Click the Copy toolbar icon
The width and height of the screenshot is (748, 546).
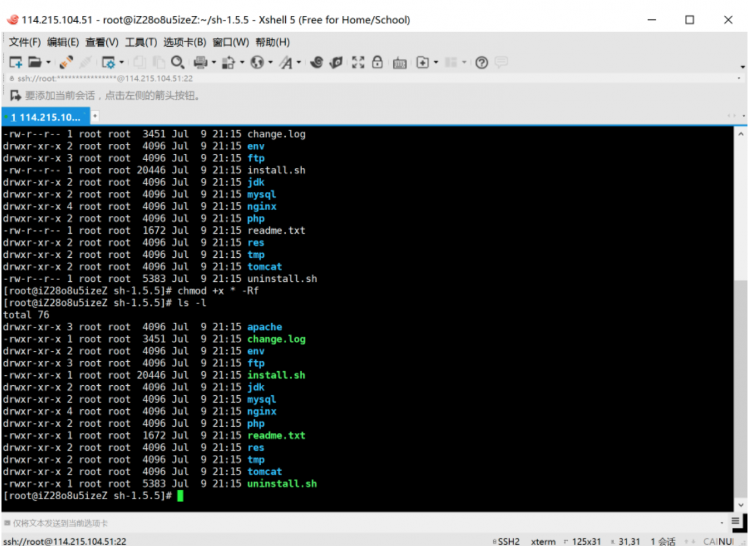(140, 62)
